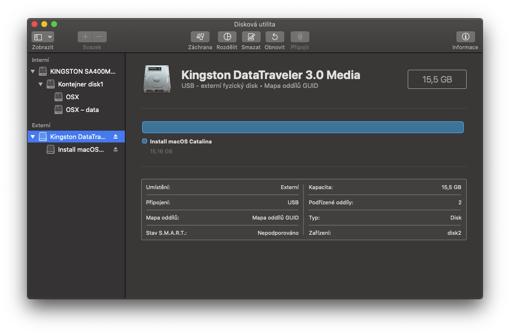The image size is (510, 335).
Task: Click the blue partition usage bar
Action: (303, 127)
